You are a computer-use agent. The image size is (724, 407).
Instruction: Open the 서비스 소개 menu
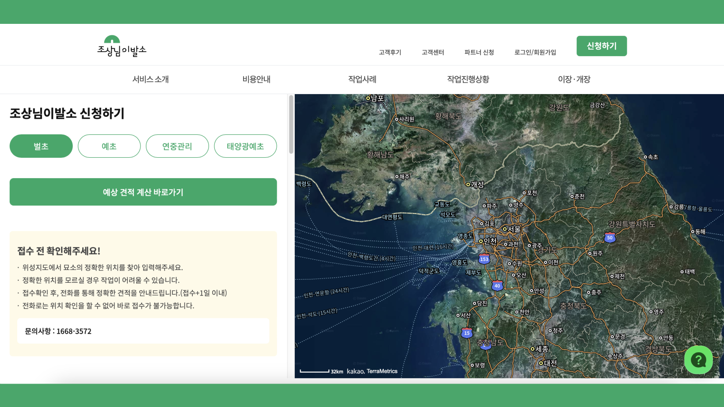(150, 80)
